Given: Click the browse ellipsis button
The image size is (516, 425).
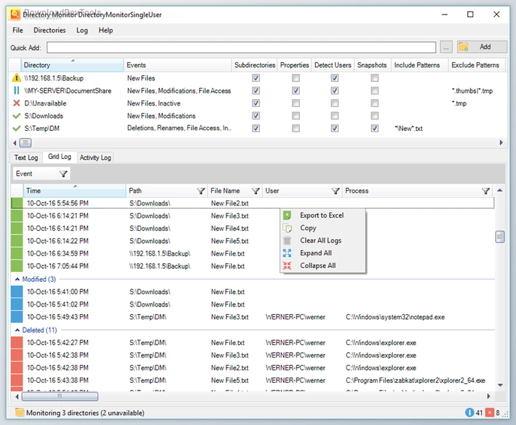Looking at the screenshot, I should 446,47.
